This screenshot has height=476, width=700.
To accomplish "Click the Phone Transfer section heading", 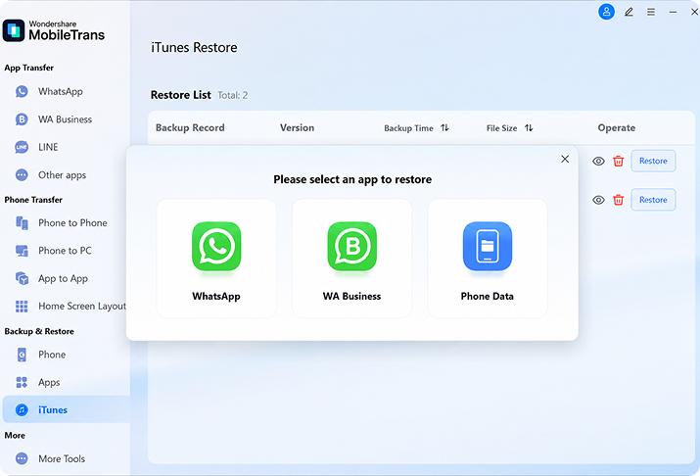I will 33,200.
